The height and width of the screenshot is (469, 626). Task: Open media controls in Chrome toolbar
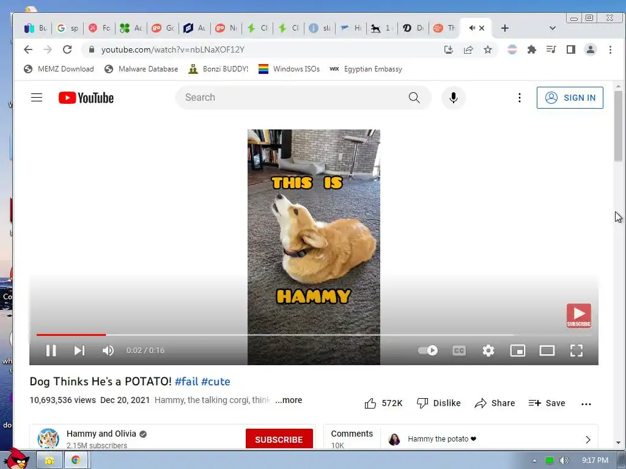pos(551,49)
